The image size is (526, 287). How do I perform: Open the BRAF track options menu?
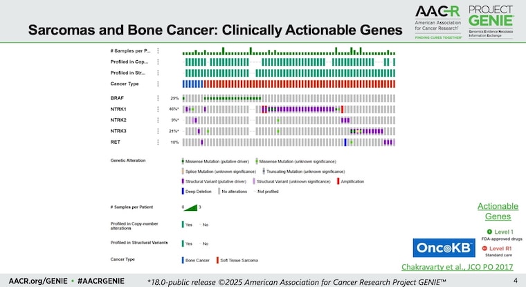[x=158, y=98]
